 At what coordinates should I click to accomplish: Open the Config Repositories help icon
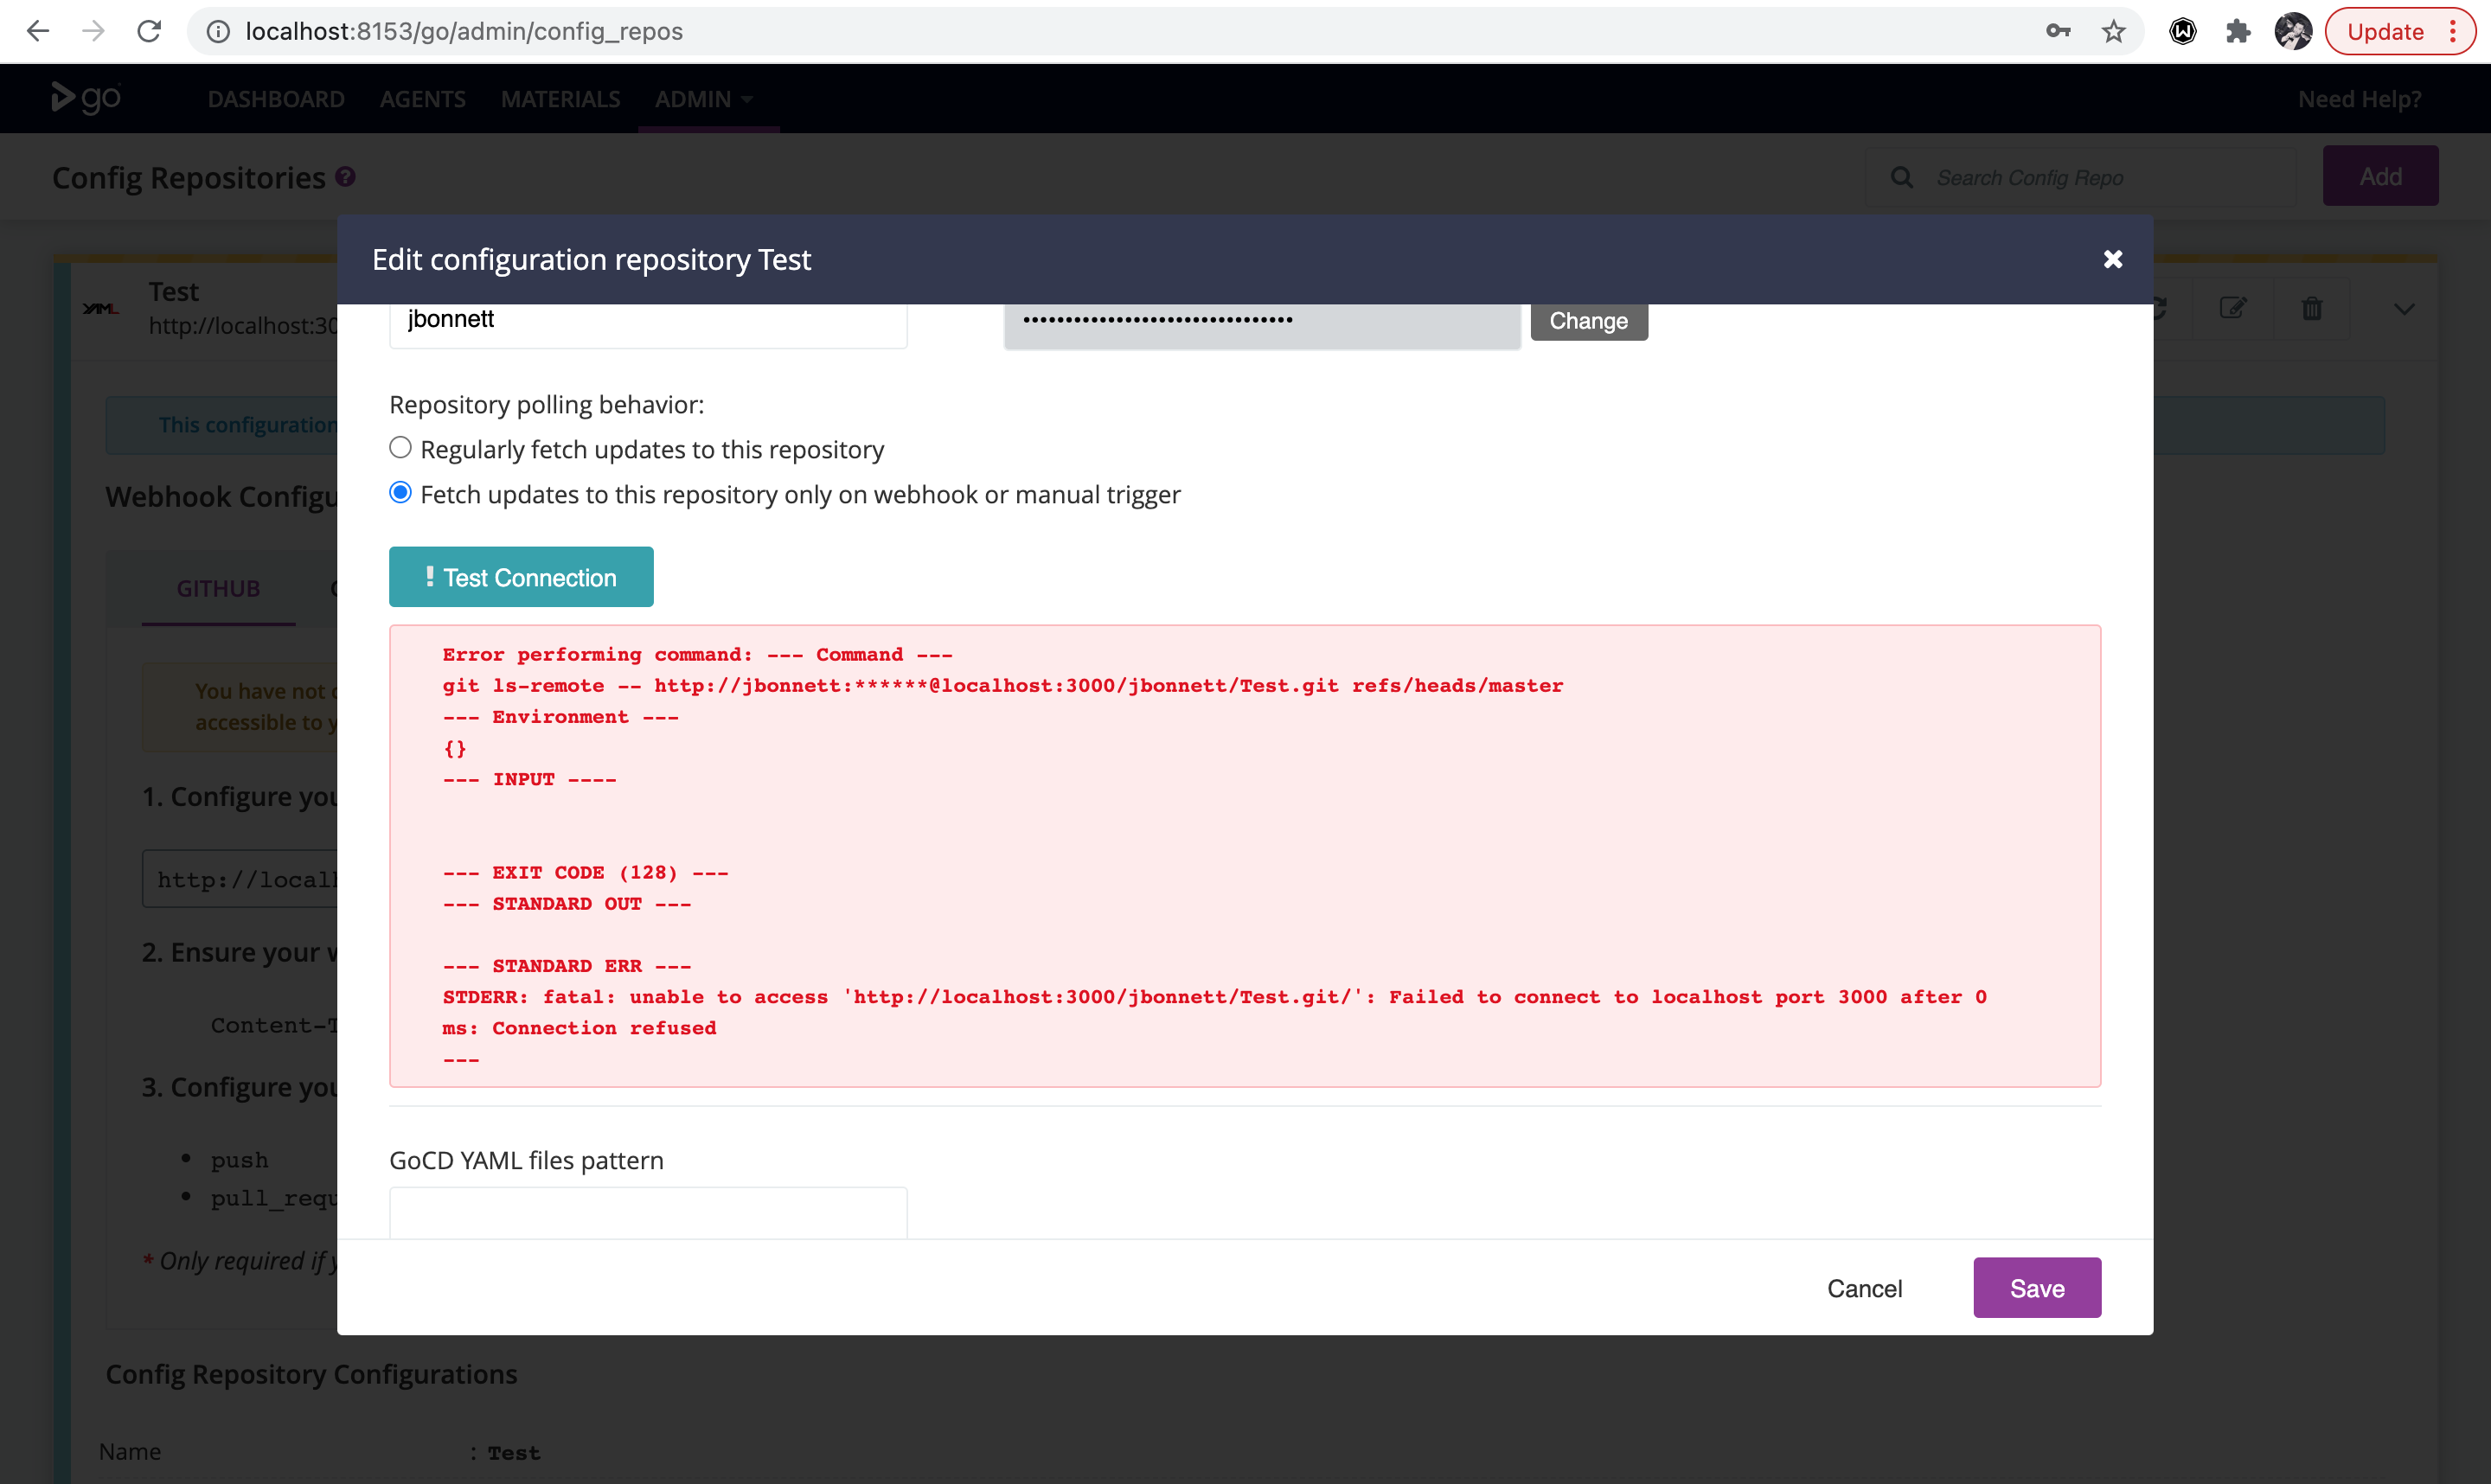[x=346, y=176]
